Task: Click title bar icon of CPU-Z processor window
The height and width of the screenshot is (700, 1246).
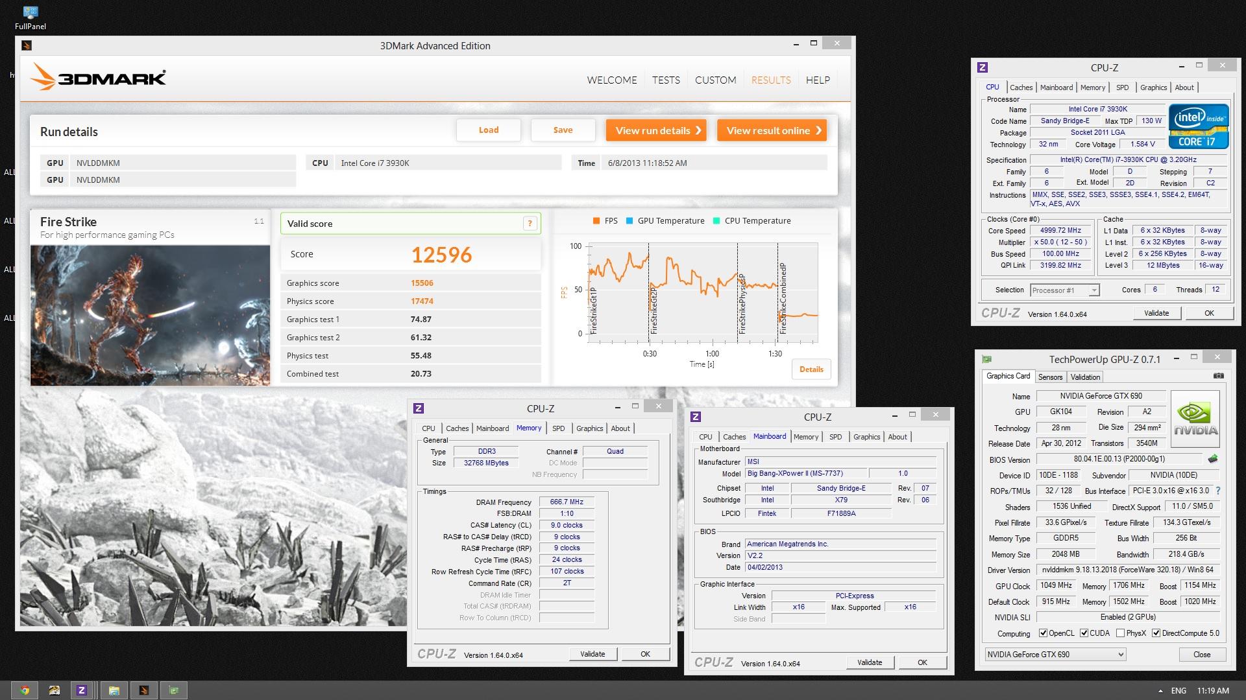Action: (x=983, y=67)
